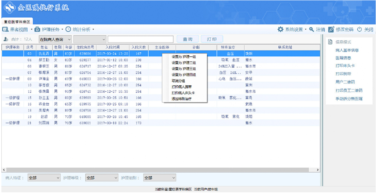376x193 pixels.
Task: Click 手动拆分新医嘱 in side panel
Action: (349, 99)
